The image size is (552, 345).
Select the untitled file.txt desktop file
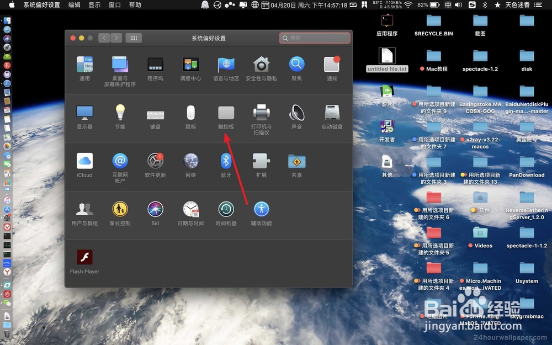[x=387, y=60]
